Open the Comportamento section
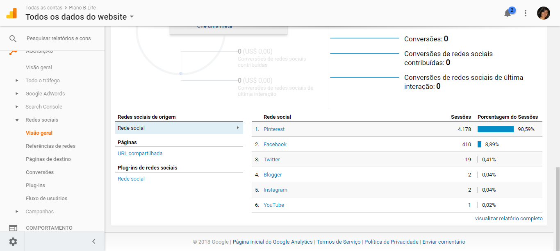This screenshot has width=560, height=251. [x=49, y=228]
